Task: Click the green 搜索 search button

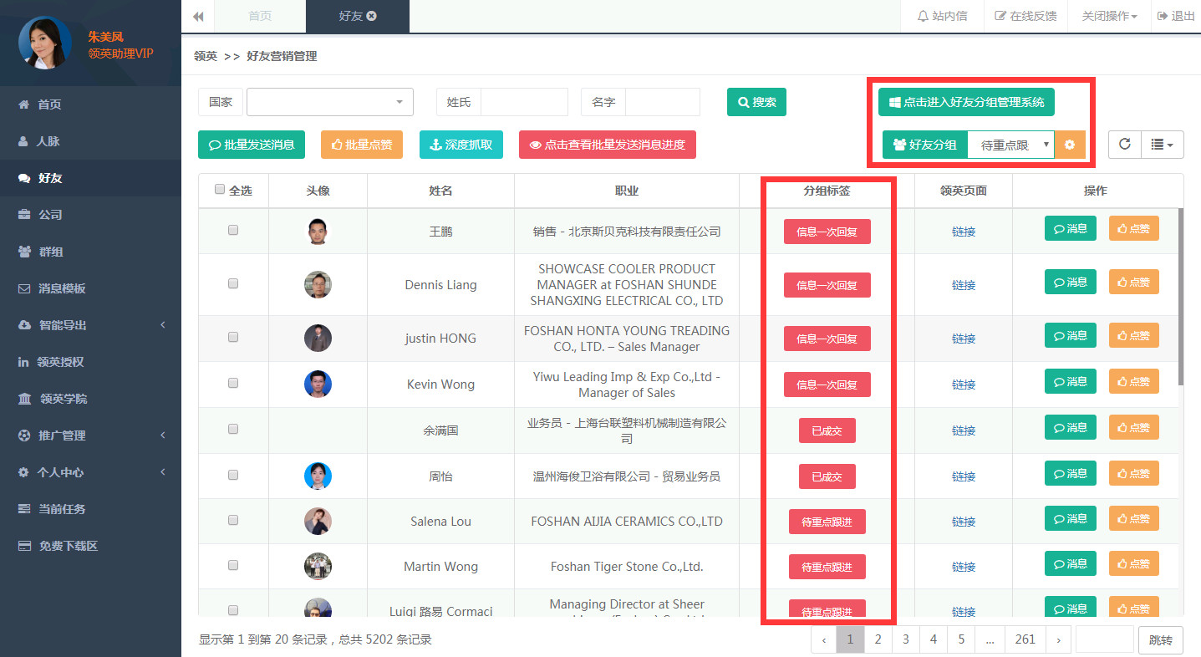Action: tap(756, 102)
